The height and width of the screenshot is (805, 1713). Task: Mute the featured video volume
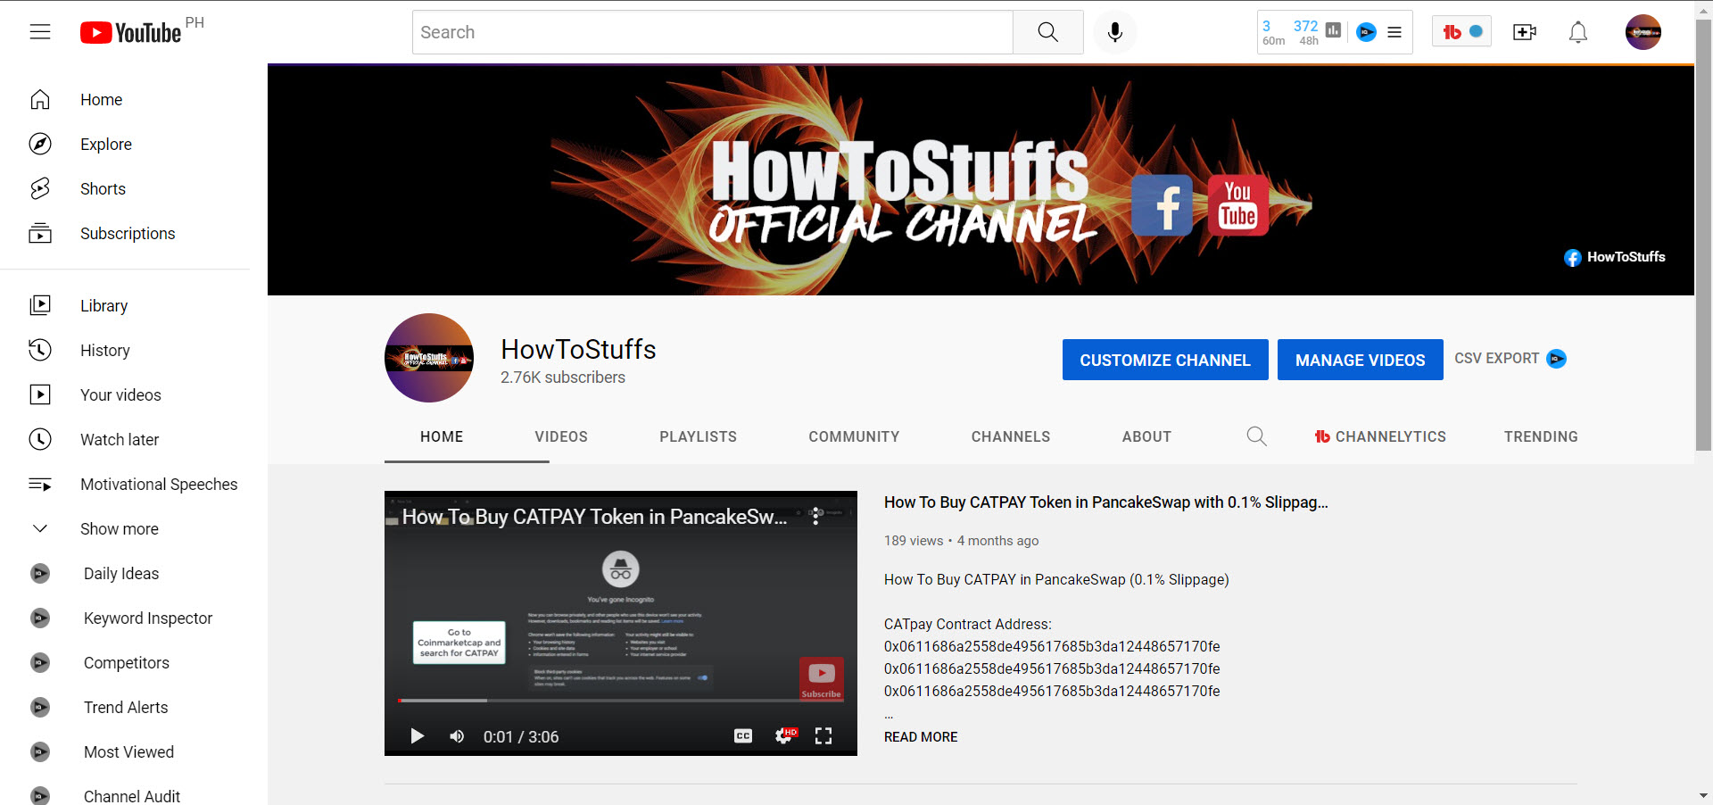(x=457, y=736)
